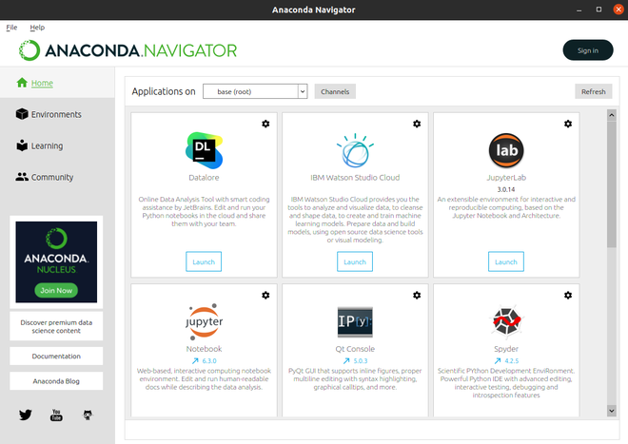The height and width of the screenshot is (444, 628).
Task: Open Anaconda GitHub page icon
Action: point(88,415)
